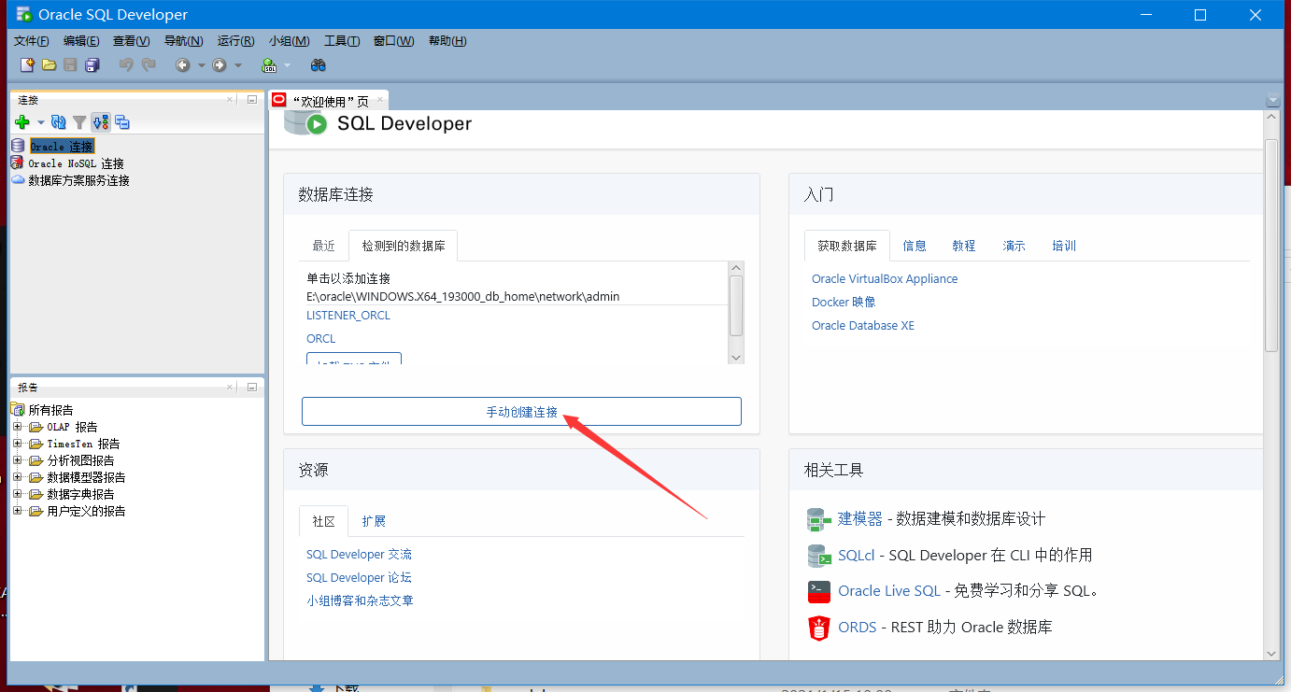Switch to the 教程 tab

click(964, 246)
